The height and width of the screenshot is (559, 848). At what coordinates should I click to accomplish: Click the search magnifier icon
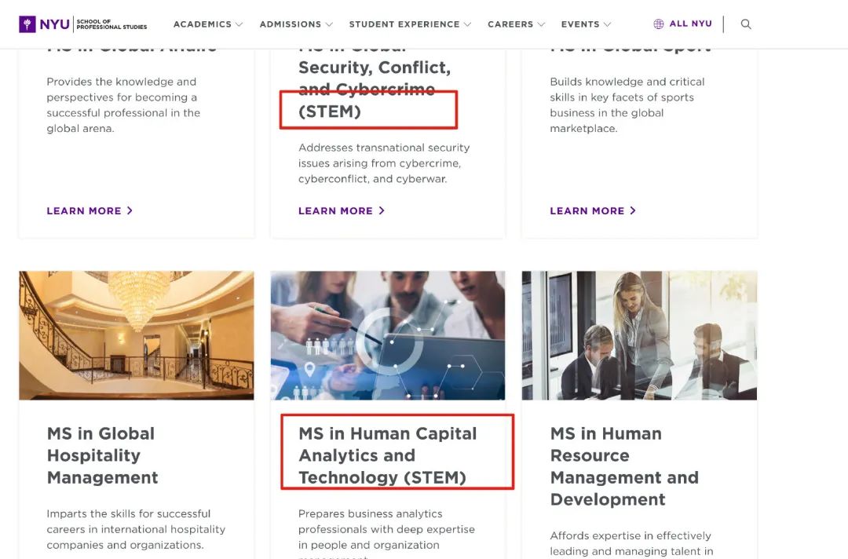(745, 24)
